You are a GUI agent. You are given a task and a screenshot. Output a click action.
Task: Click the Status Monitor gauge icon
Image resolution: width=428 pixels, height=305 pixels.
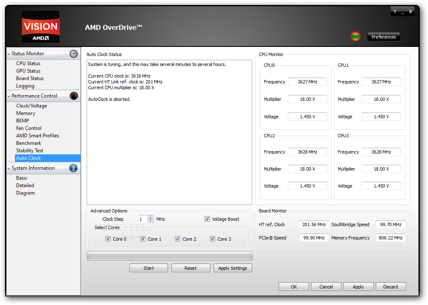click(x=74, y=54)
